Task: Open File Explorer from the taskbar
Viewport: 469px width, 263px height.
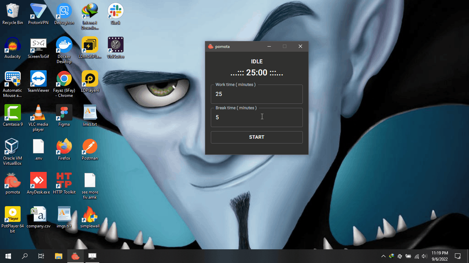Action: [x=59, y=256]
